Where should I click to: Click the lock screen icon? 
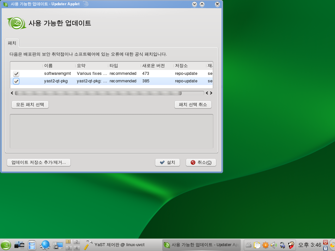click(x=326, y=248)
